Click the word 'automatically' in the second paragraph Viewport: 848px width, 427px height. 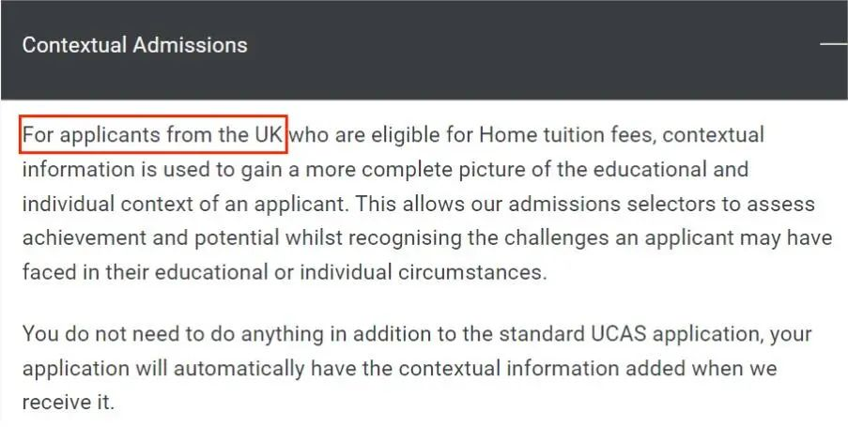click(x=239, y=369)
